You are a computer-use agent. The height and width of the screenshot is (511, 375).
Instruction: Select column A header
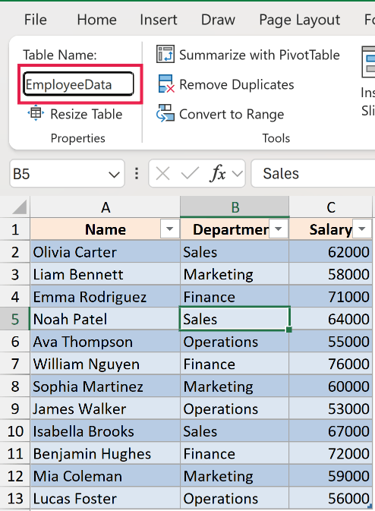[x=105, y=207]
